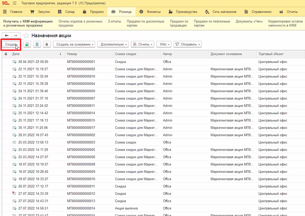305x216 pixels.
Task: Open the Wiki dropdown
Action: pyautogui.click(x=164, y=44)
